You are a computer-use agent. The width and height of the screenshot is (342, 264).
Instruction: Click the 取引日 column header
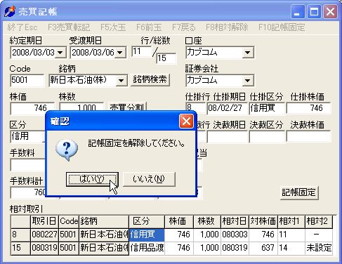click(44, 221)
